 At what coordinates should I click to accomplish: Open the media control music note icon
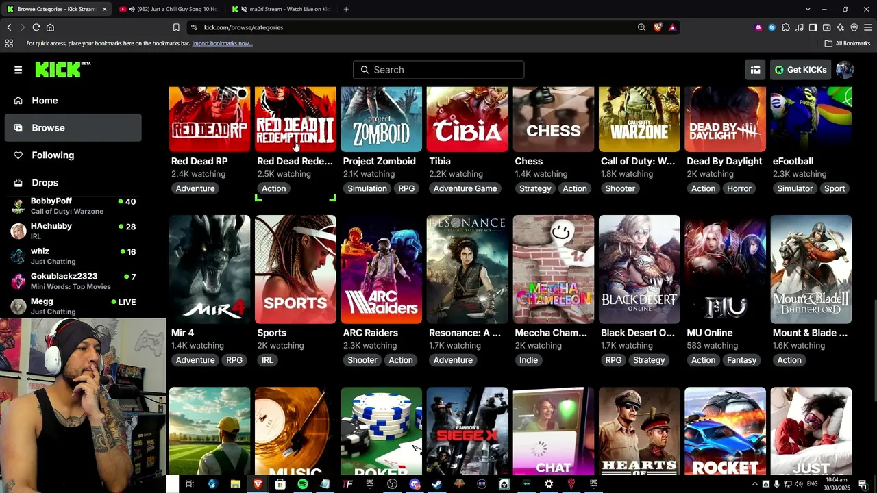pos(800,27)
